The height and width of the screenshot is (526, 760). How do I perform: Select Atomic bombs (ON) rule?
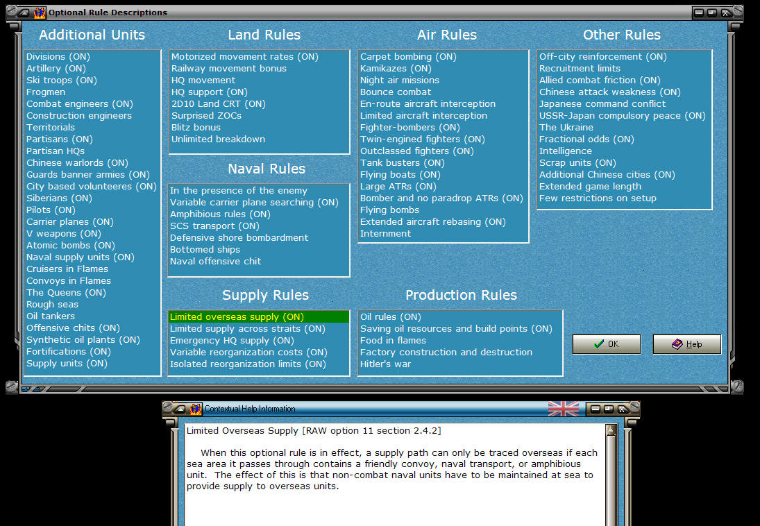click(x=71, y=246)
